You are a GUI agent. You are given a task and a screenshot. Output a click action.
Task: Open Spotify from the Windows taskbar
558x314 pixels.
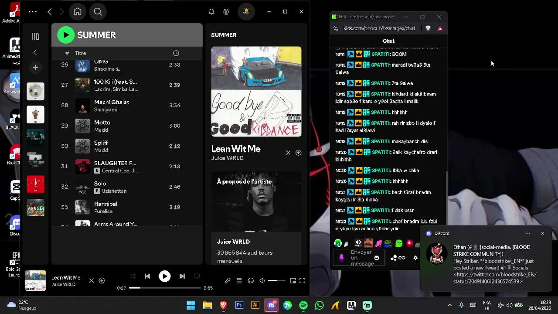303,305
